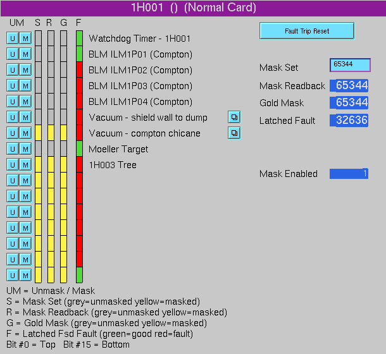Click Fault Trip Reset button
Screen dimensions: 386x354
coord(307,31)
